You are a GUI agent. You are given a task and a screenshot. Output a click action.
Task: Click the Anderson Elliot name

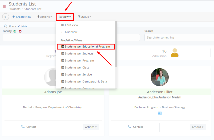[160, 92]
